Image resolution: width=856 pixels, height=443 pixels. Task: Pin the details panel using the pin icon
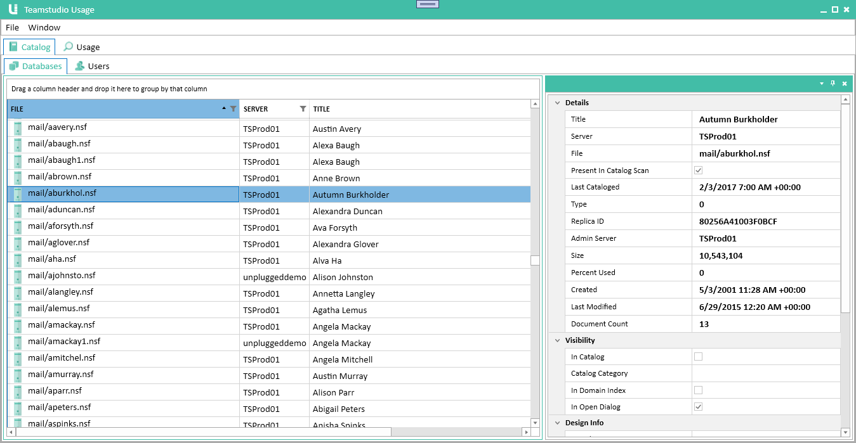click(833, 83)
